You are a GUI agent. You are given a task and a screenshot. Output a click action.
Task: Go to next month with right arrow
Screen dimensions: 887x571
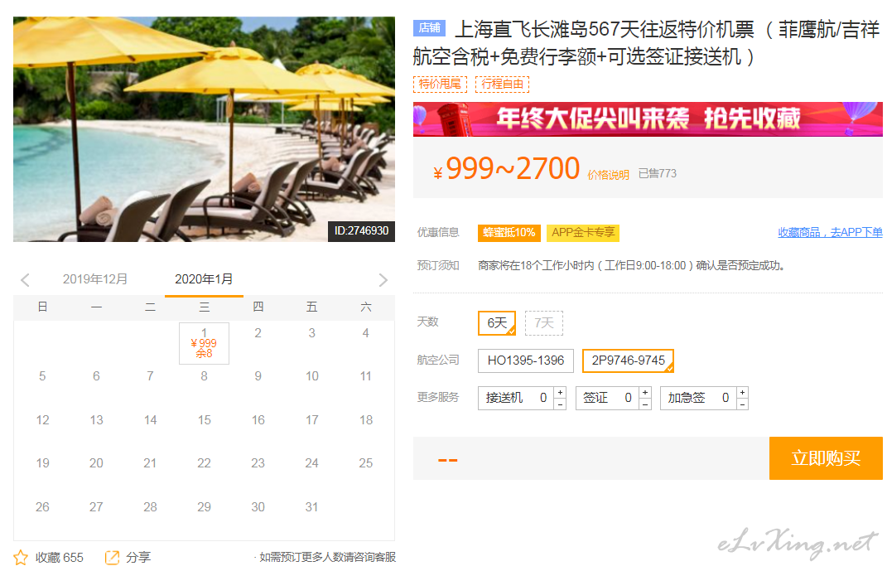pos(383,280)
